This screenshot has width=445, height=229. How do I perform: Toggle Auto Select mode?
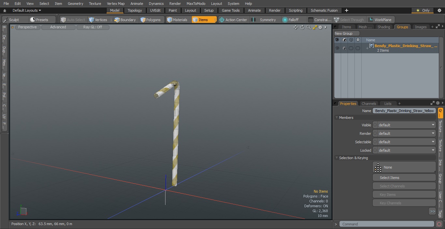tap(73, 20)
